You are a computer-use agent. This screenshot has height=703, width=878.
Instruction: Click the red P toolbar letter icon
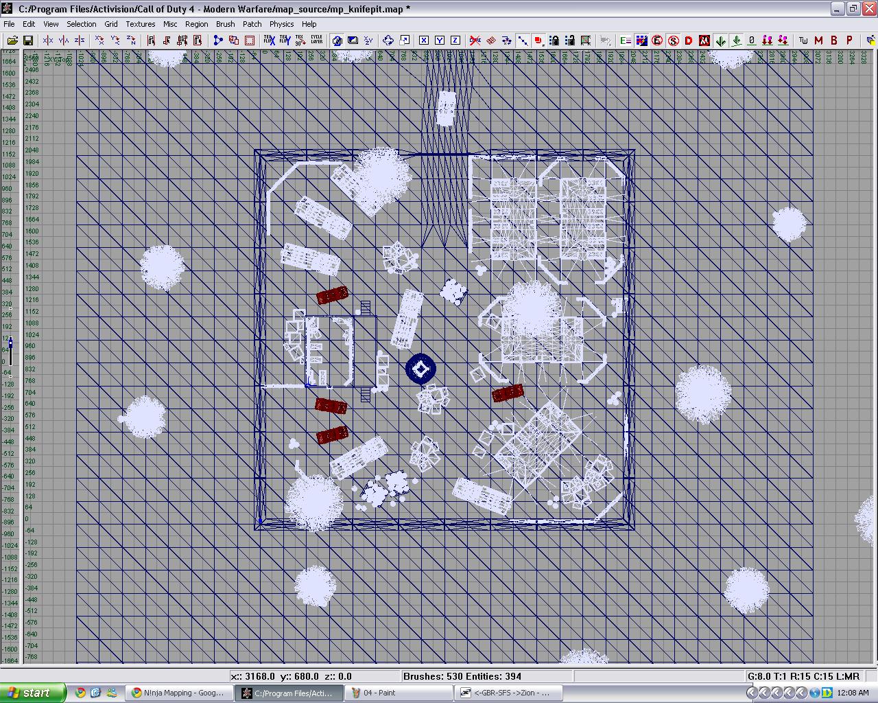click(850, 41)
